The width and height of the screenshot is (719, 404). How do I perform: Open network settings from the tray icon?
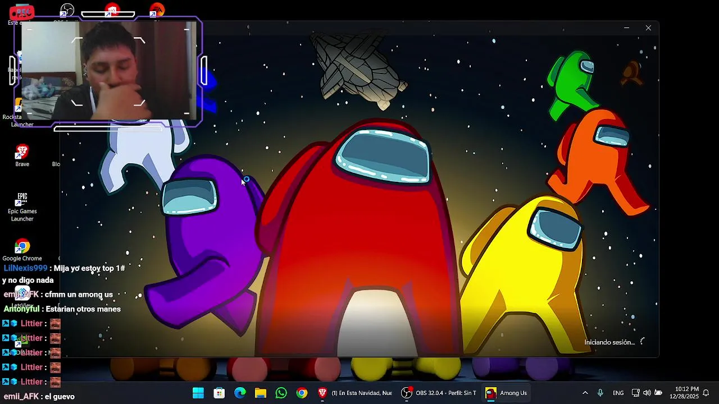[636, 393]
